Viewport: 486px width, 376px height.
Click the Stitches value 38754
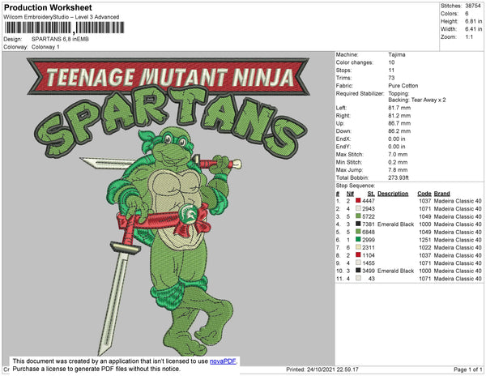473,6
